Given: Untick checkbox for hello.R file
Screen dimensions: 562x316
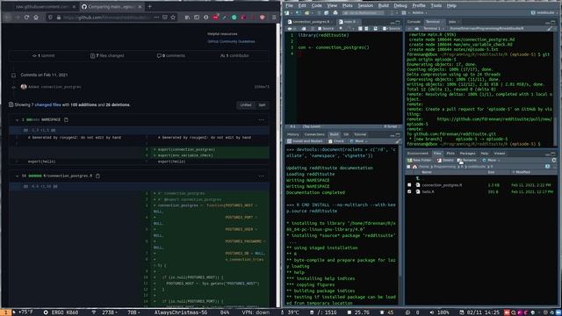Looking at the screenshot, I should pyautogui.click(x=409, y=191).
